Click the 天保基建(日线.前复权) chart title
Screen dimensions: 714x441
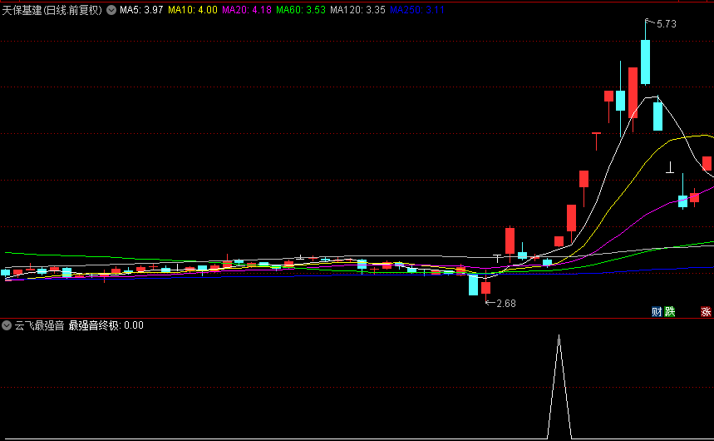[x=52, y=10]
